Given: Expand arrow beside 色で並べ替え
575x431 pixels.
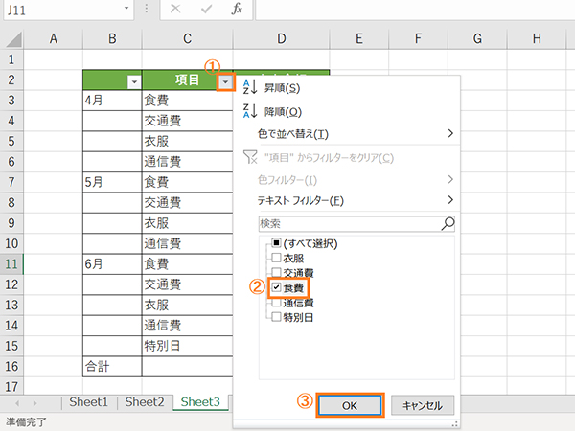Looking at the screenshot, I should pyautogui.click(x=450, y=133).
